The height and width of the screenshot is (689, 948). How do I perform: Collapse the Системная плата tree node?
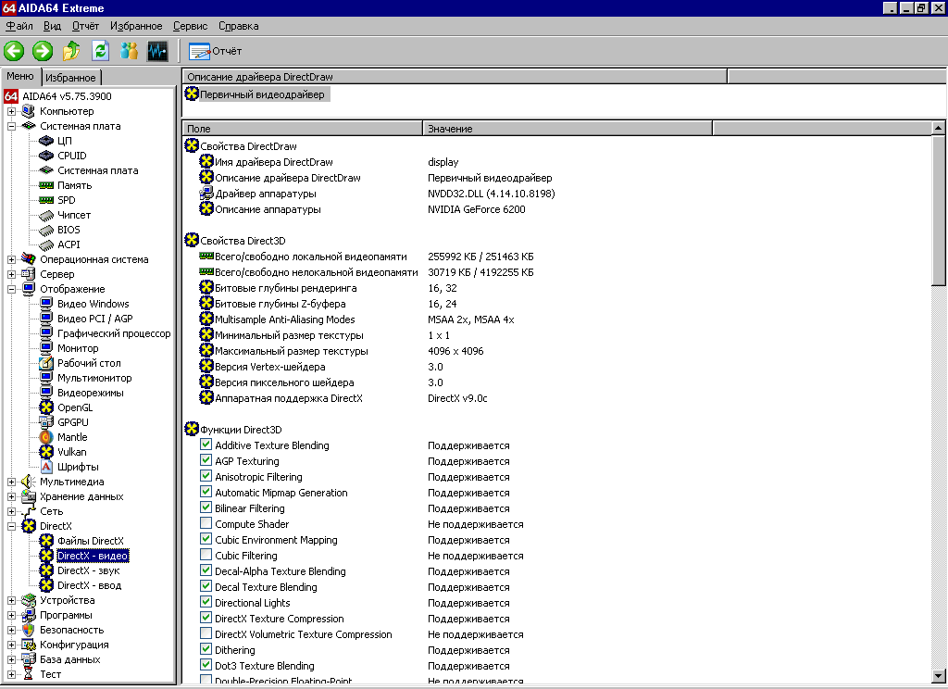tap(12, 126)
